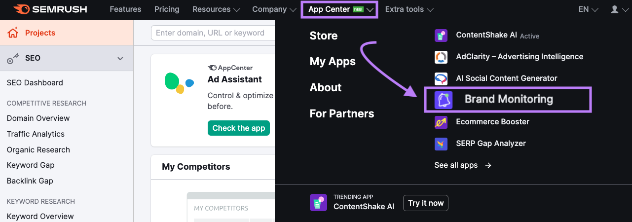Click the Projects home icon
The image size is (632, 222).
(13, 33)
